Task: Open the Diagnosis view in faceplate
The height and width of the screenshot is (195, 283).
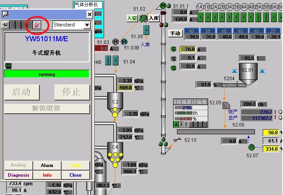Action: point(18,175)
